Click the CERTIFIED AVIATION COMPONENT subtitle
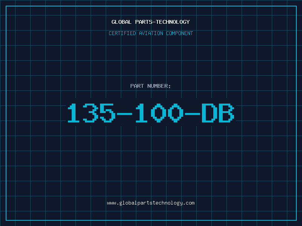Viewport: 302px width, 226px height. pos(151,33)
